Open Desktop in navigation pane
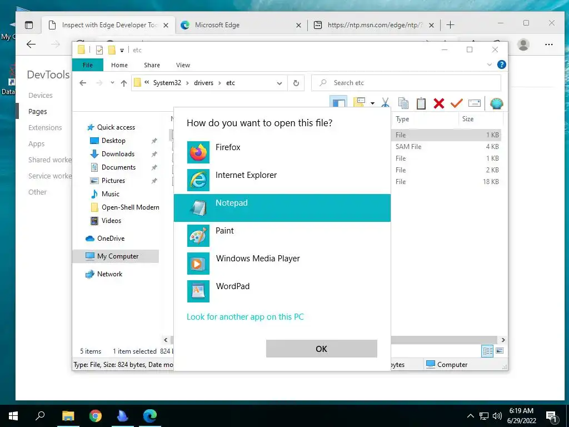The image size is (569, 427). (x=113, y=141)
